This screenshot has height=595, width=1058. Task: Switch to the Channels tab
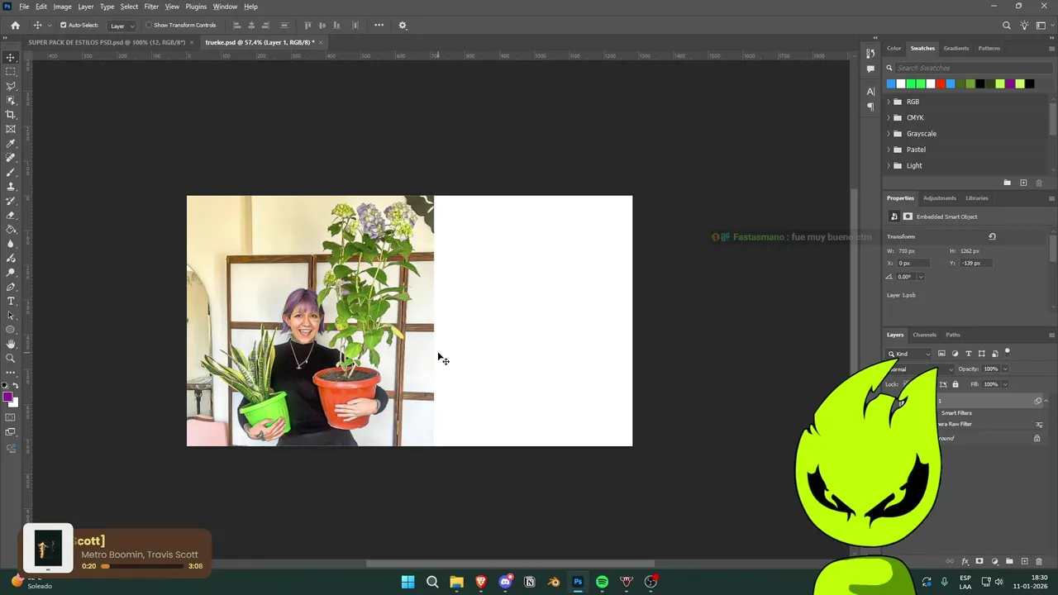(924, 335)
